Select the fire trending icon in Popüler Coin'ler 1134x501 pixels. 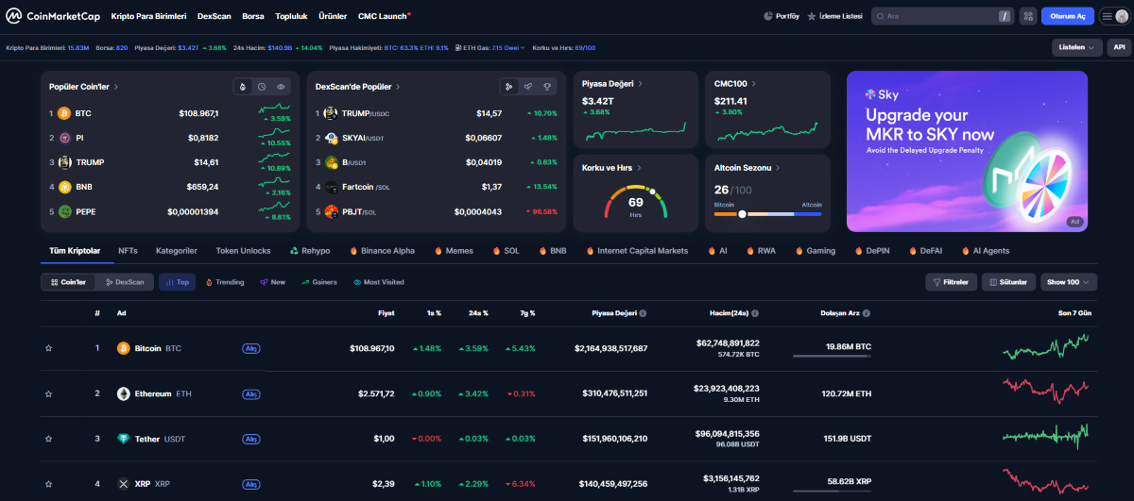coord(243,87)
